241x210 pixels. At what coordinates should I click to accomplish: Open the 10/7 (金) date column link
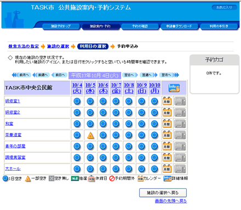116,88
